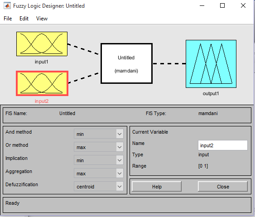Click the FIS Name value Untitled
Image resolution: width=255 pixels, height=217 pixels.
tap(67, 113)
